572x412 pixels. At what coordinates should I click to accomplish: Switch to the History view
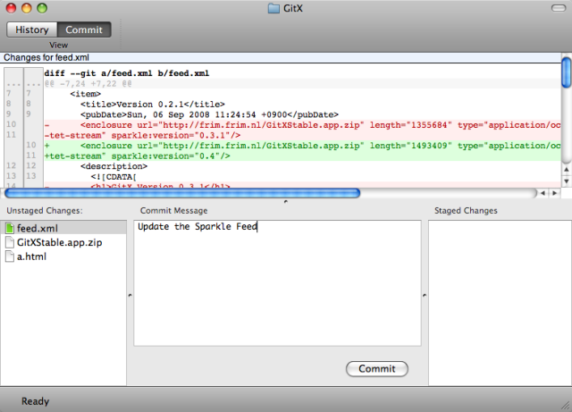[32, 29]
